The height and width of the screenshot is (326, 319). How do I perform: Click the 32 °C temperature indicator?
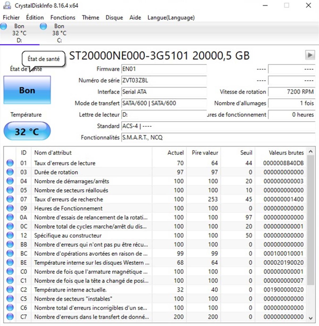(27, 131)
